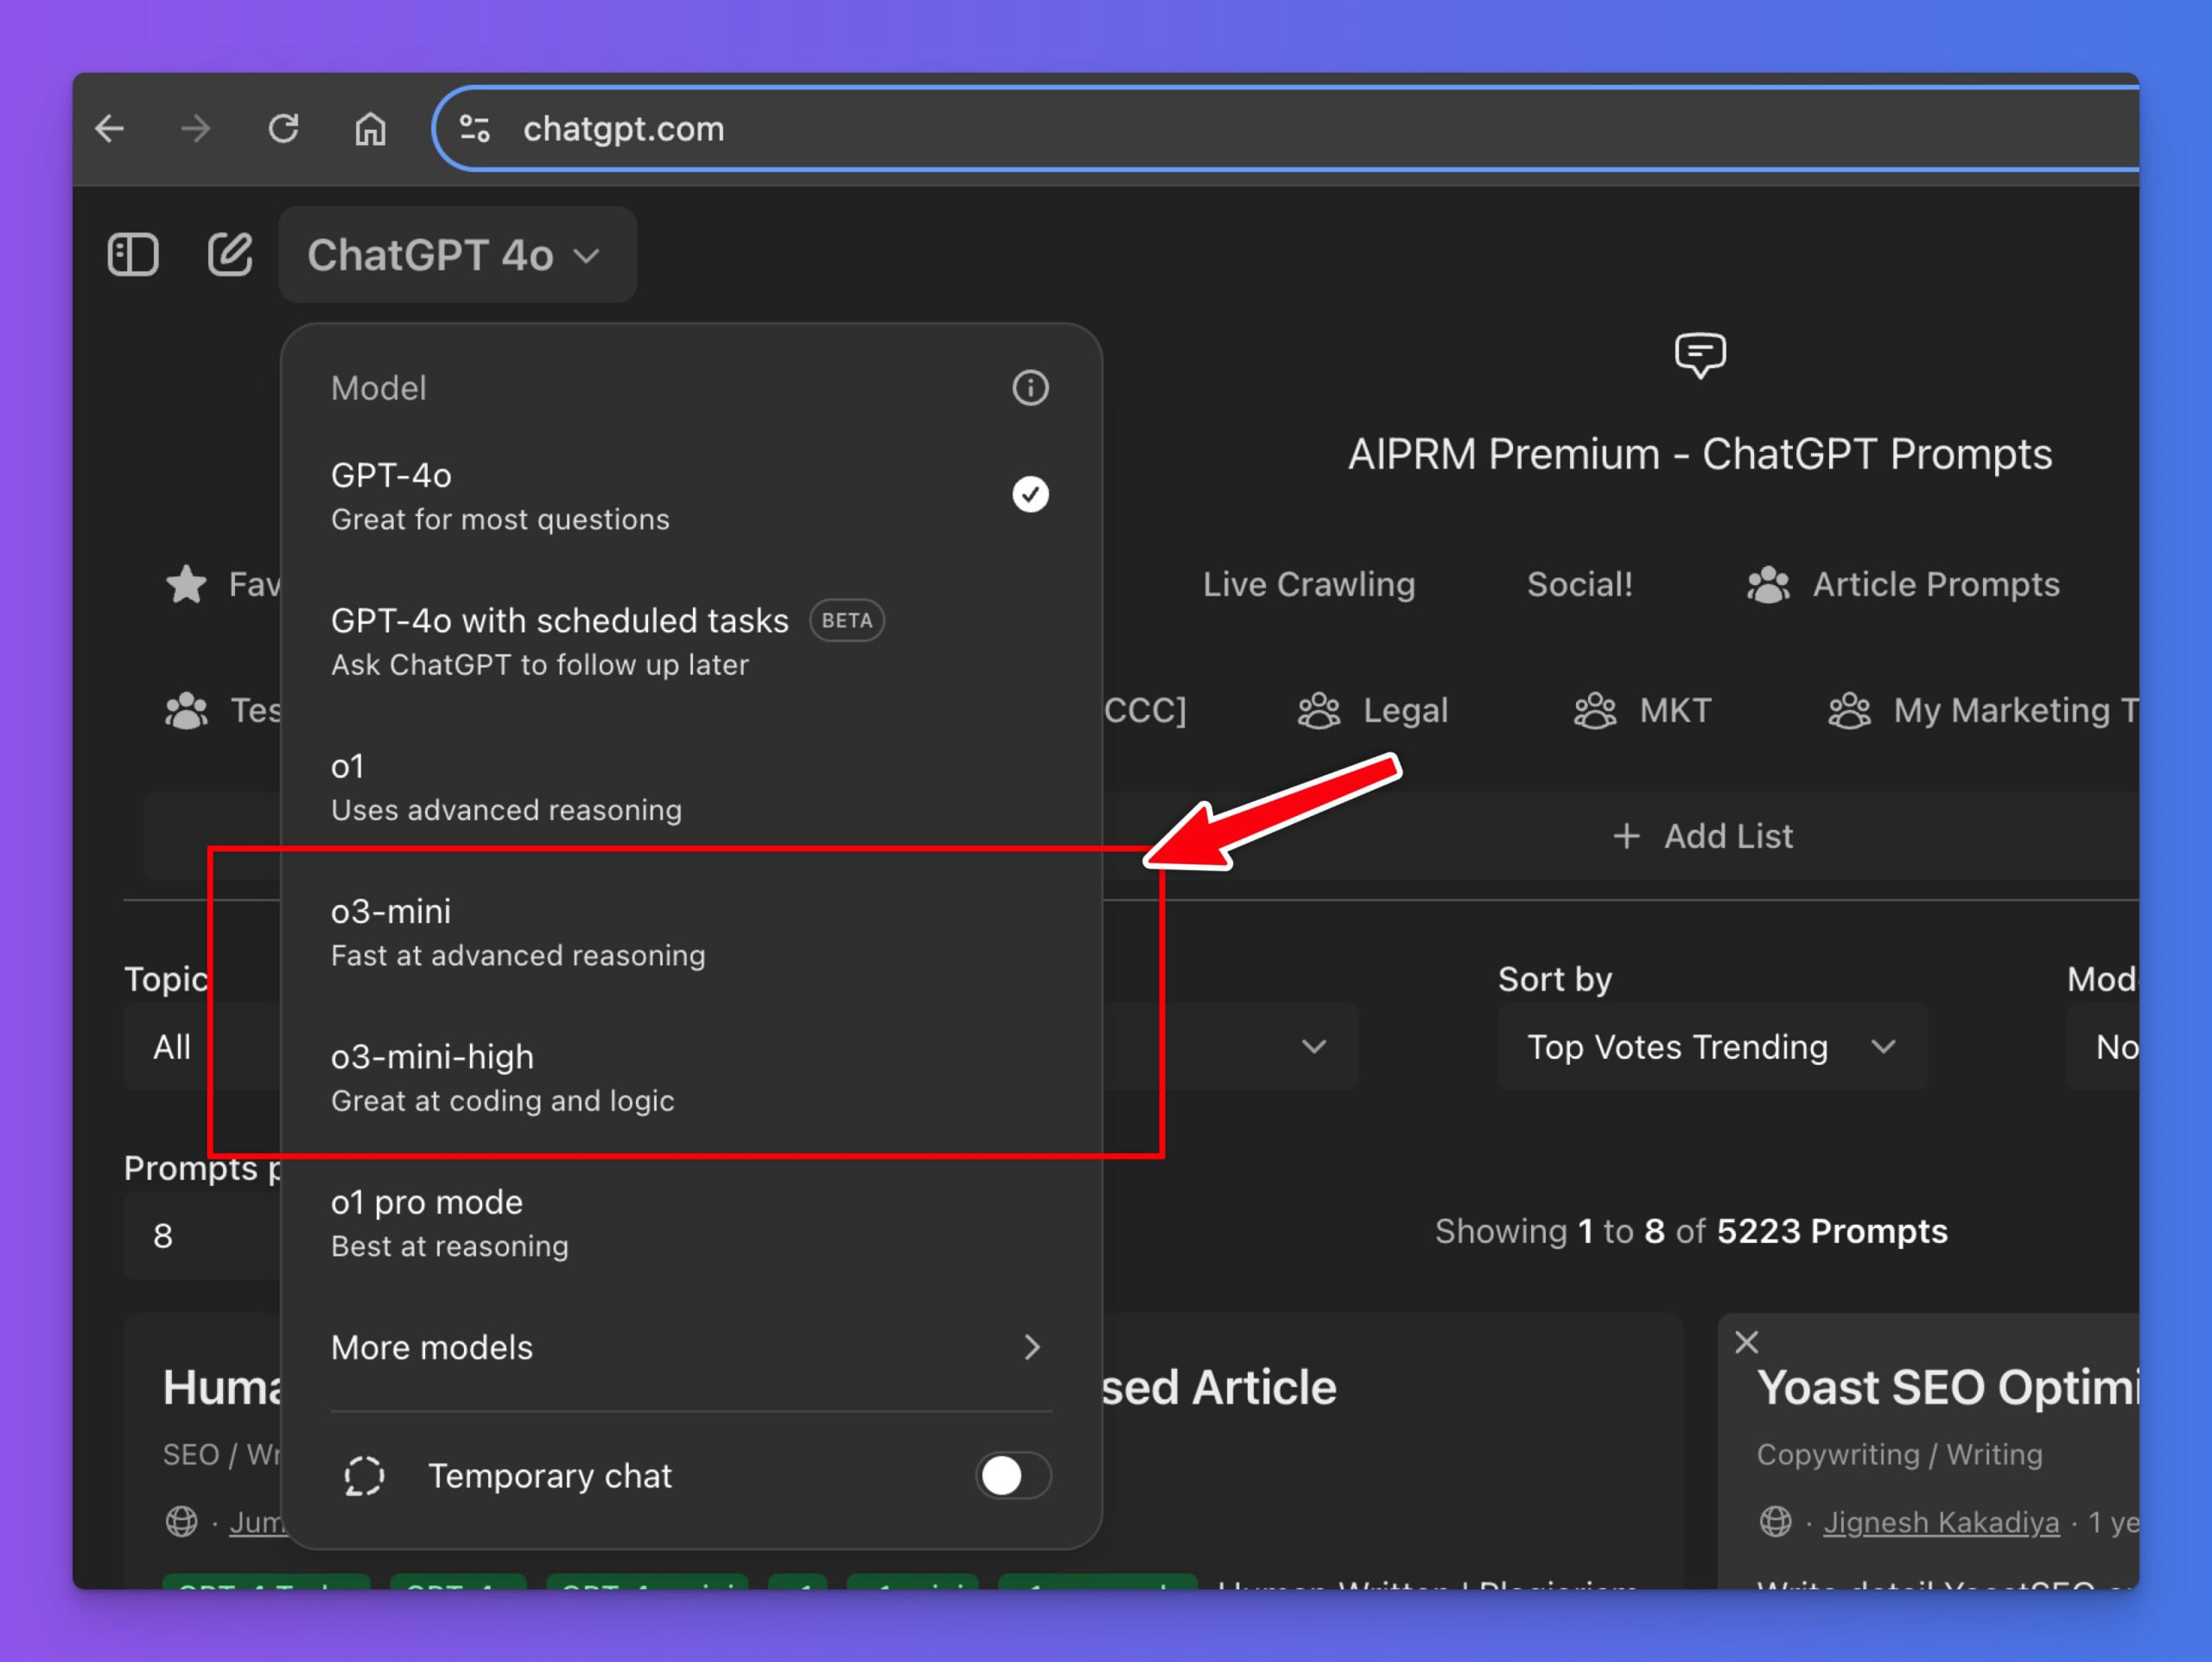Expand the More models submenu
Image resolution: width=2212 pixels, height=1662 pixels.
click(691, 1347)
